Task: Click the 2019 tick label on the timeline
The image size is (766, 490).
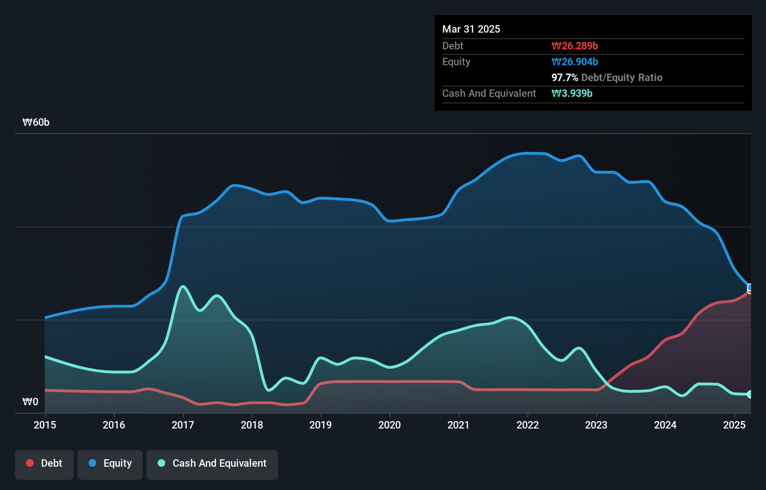Action: point(320,425)
